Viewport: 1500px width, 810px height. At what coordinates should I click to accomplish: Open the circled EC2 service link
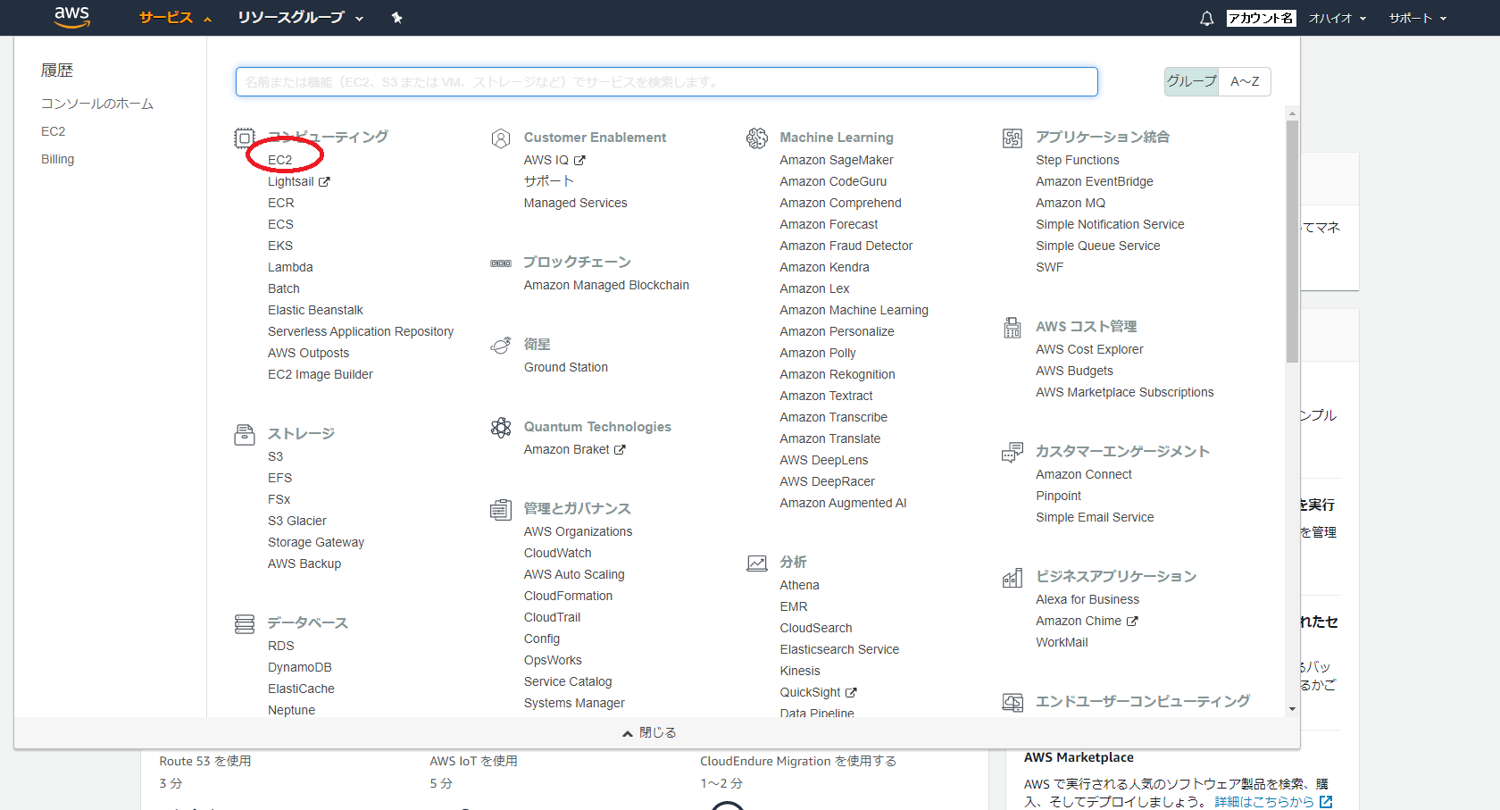pos(281,159)
